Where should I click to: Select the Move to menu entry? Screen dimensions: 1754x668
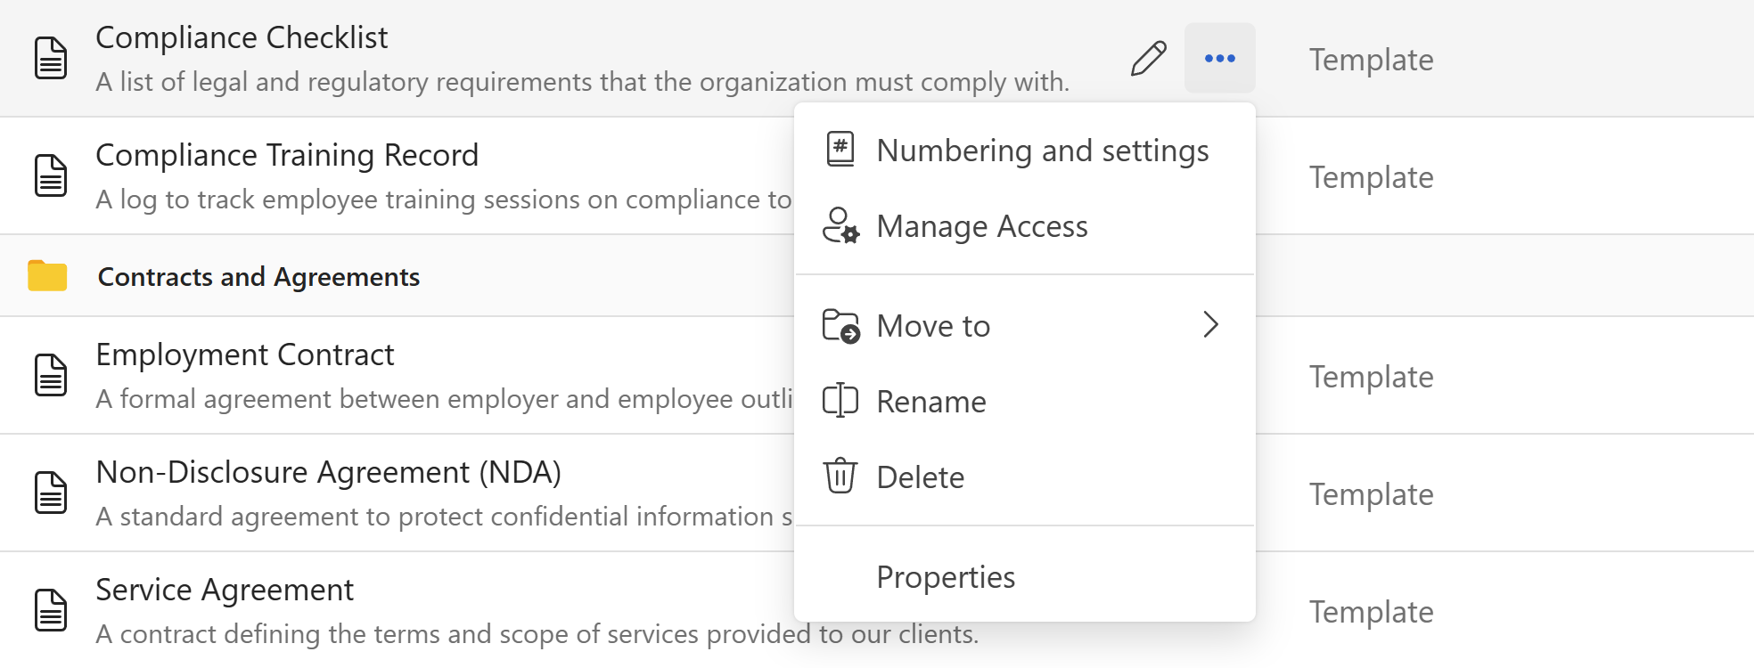pos(1025,325)
